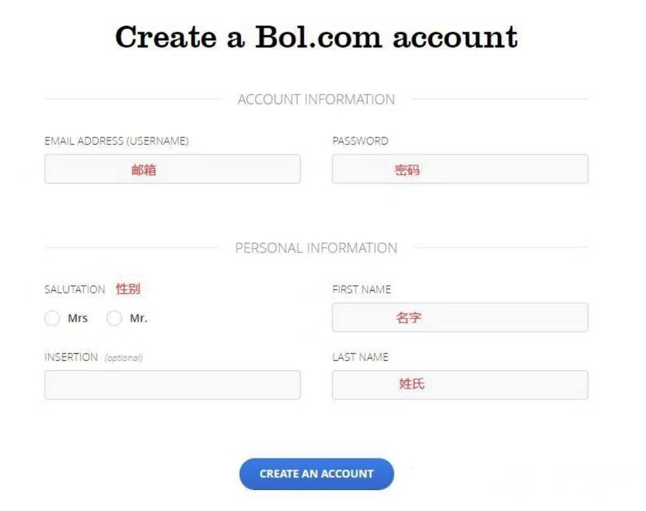Focus the Insertion optional input field
Image resolution: width=646 pixels, height=511 pixels.
[x=172, y=385]
